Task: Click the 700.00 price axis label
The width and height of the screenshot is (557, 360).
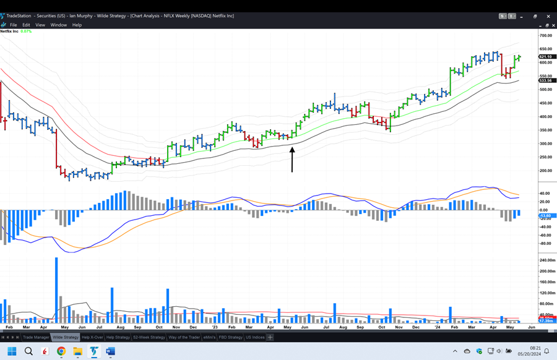Action: point(546,35)
